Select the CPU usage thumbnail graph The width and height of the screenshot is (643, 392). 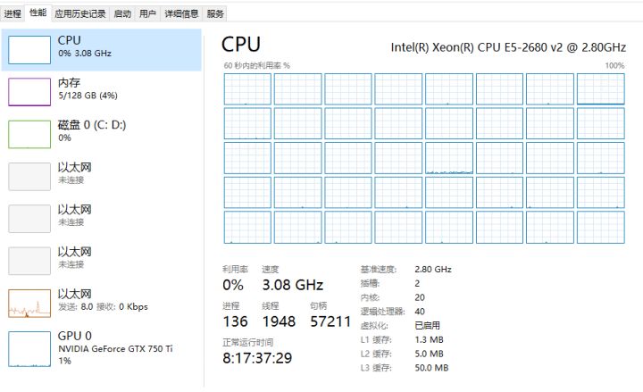(29, 50)
